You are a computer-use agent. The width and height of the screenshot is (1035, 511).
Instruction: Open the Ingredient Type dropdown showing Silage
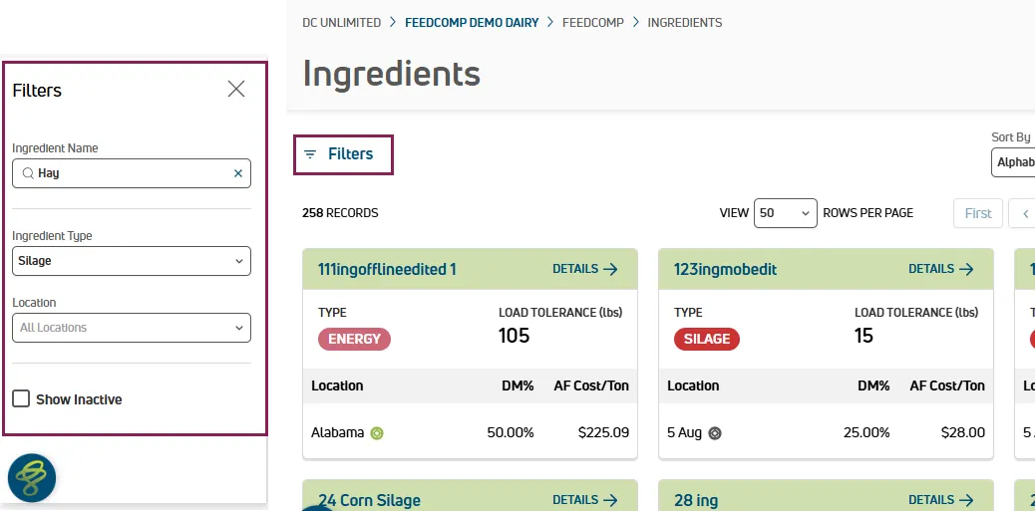132,261
